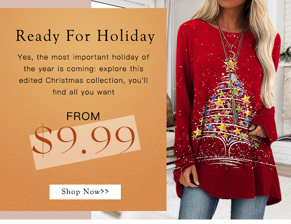Click the gold star atop the printed tree
The image size is (291, 224).
(x=230, y=65)
